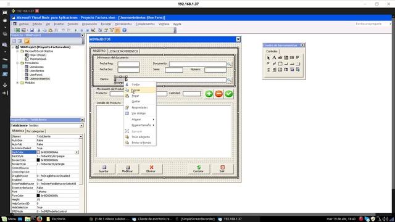Open the Insert UserForm dropdown arrow
Screen dimensions: 395x222
27,30
